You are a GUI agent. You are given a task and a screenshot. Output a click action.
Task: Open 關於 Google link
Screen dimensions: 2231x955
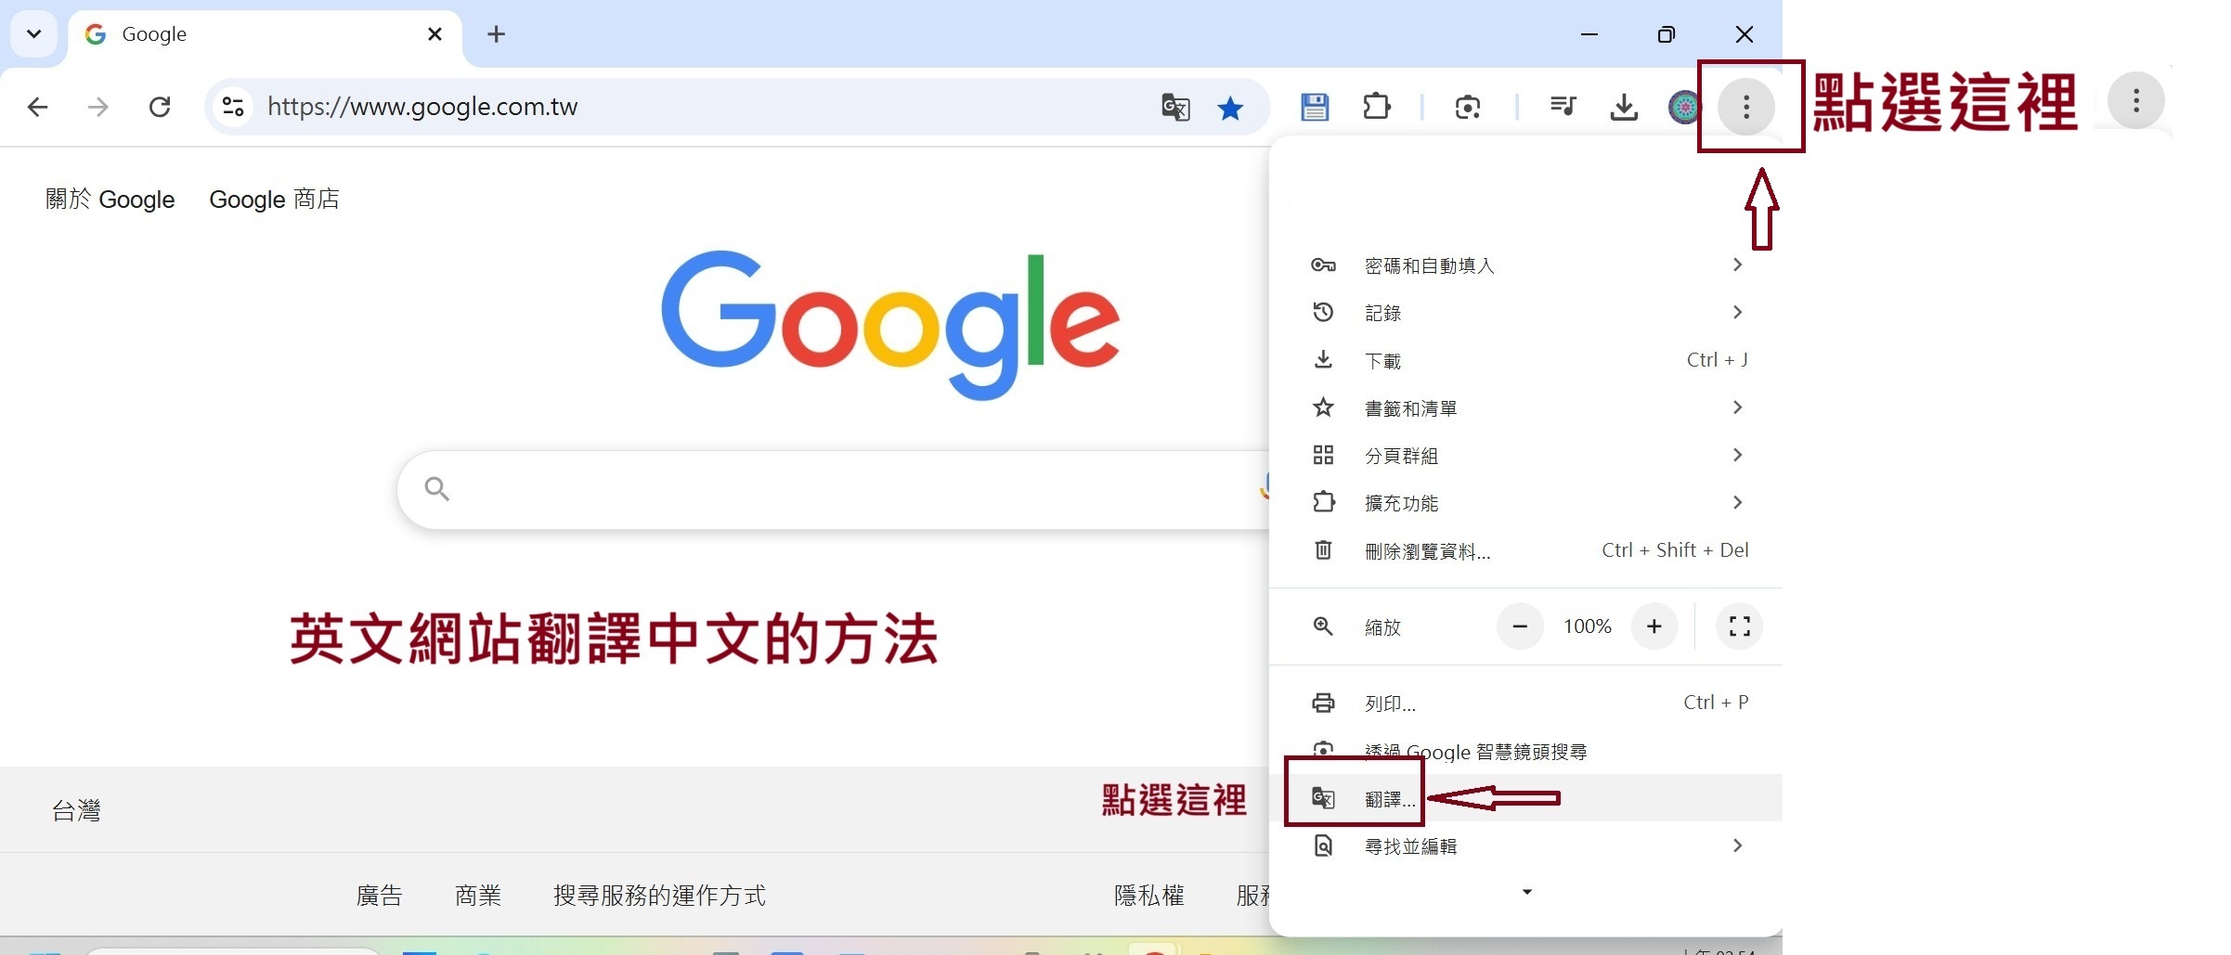click(x=110, y=200)
